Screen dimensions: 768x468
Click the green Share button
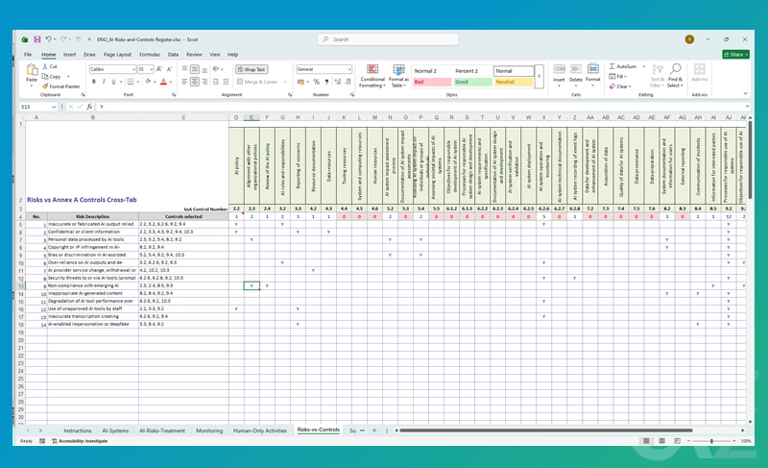coord(735,55)
